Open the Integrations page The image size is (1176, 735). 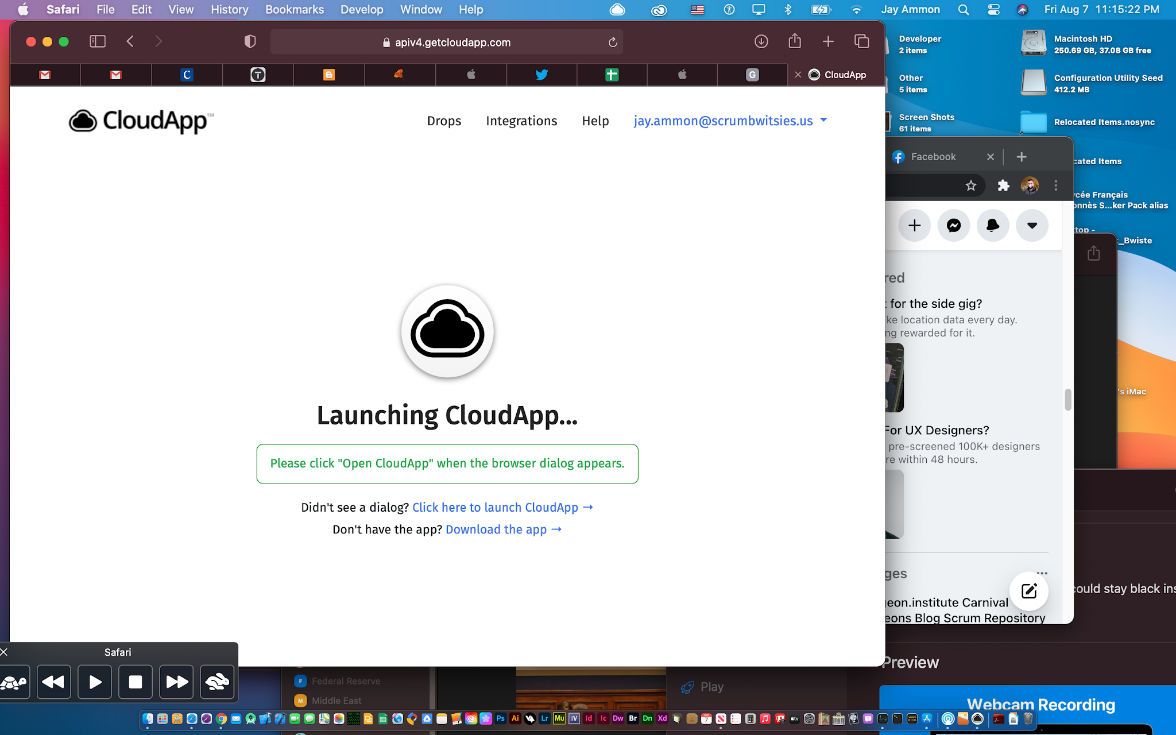521,121
